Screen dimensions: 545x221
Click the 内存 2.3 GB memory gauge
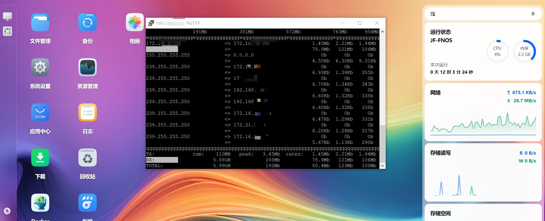click(x=524, y=51)
